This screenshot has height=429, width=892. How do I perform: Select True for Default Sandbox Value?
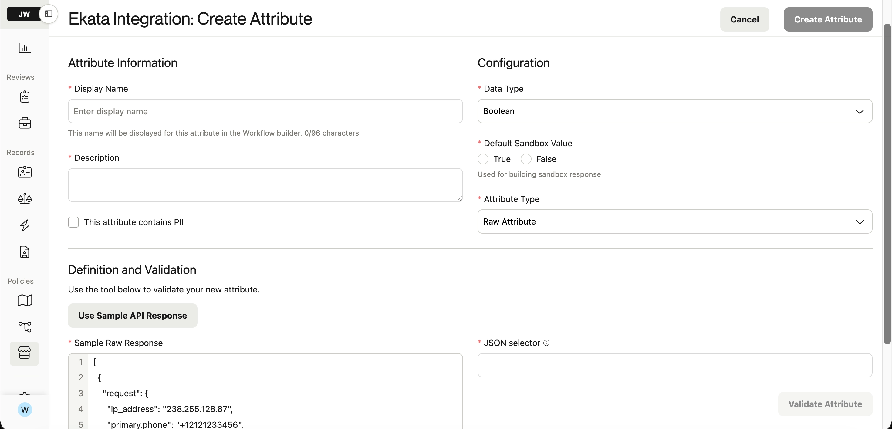pos(483,159)
